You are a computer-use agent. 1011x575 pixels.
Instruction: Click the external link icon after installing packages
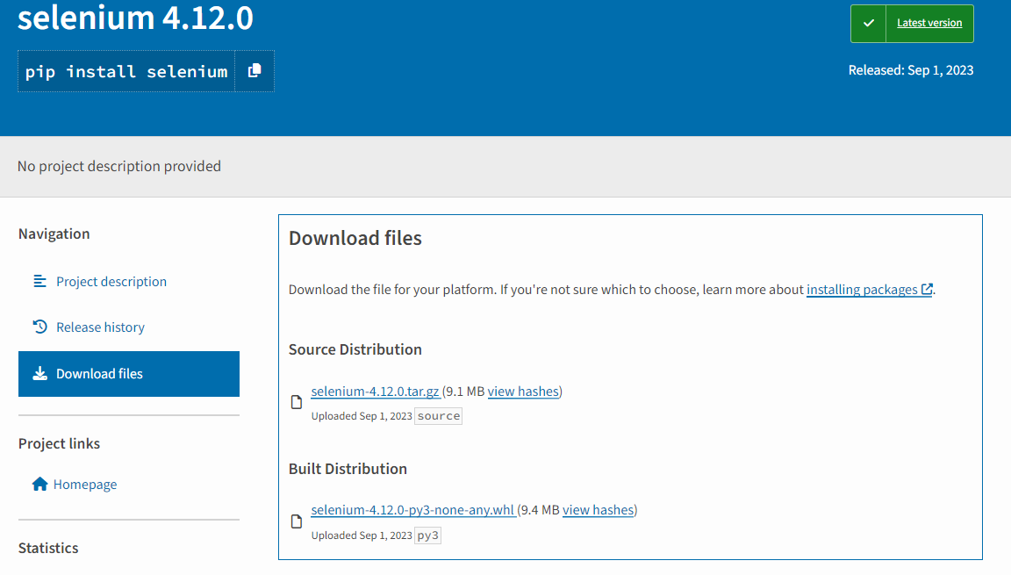pos(927,290)
